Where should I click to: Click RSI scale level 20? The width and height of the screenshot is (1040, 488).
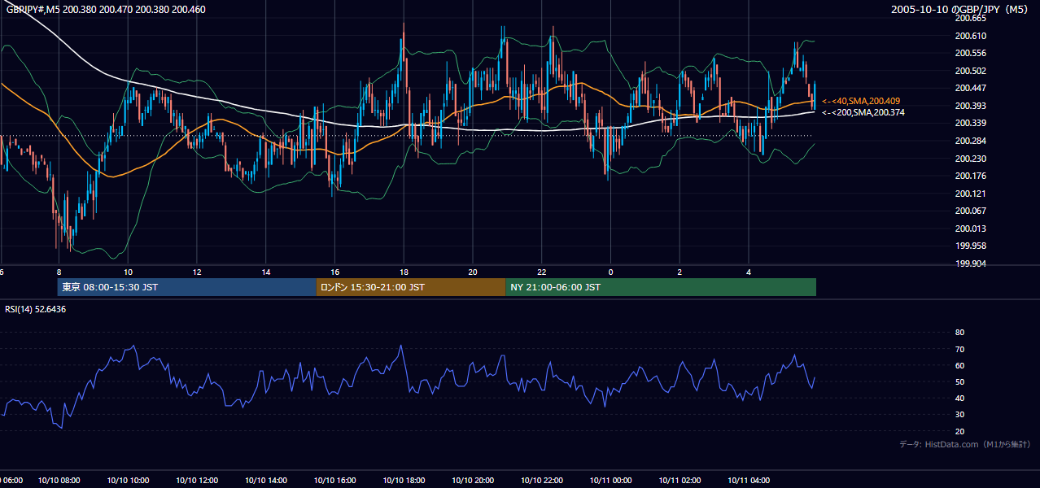click(959, 431)
